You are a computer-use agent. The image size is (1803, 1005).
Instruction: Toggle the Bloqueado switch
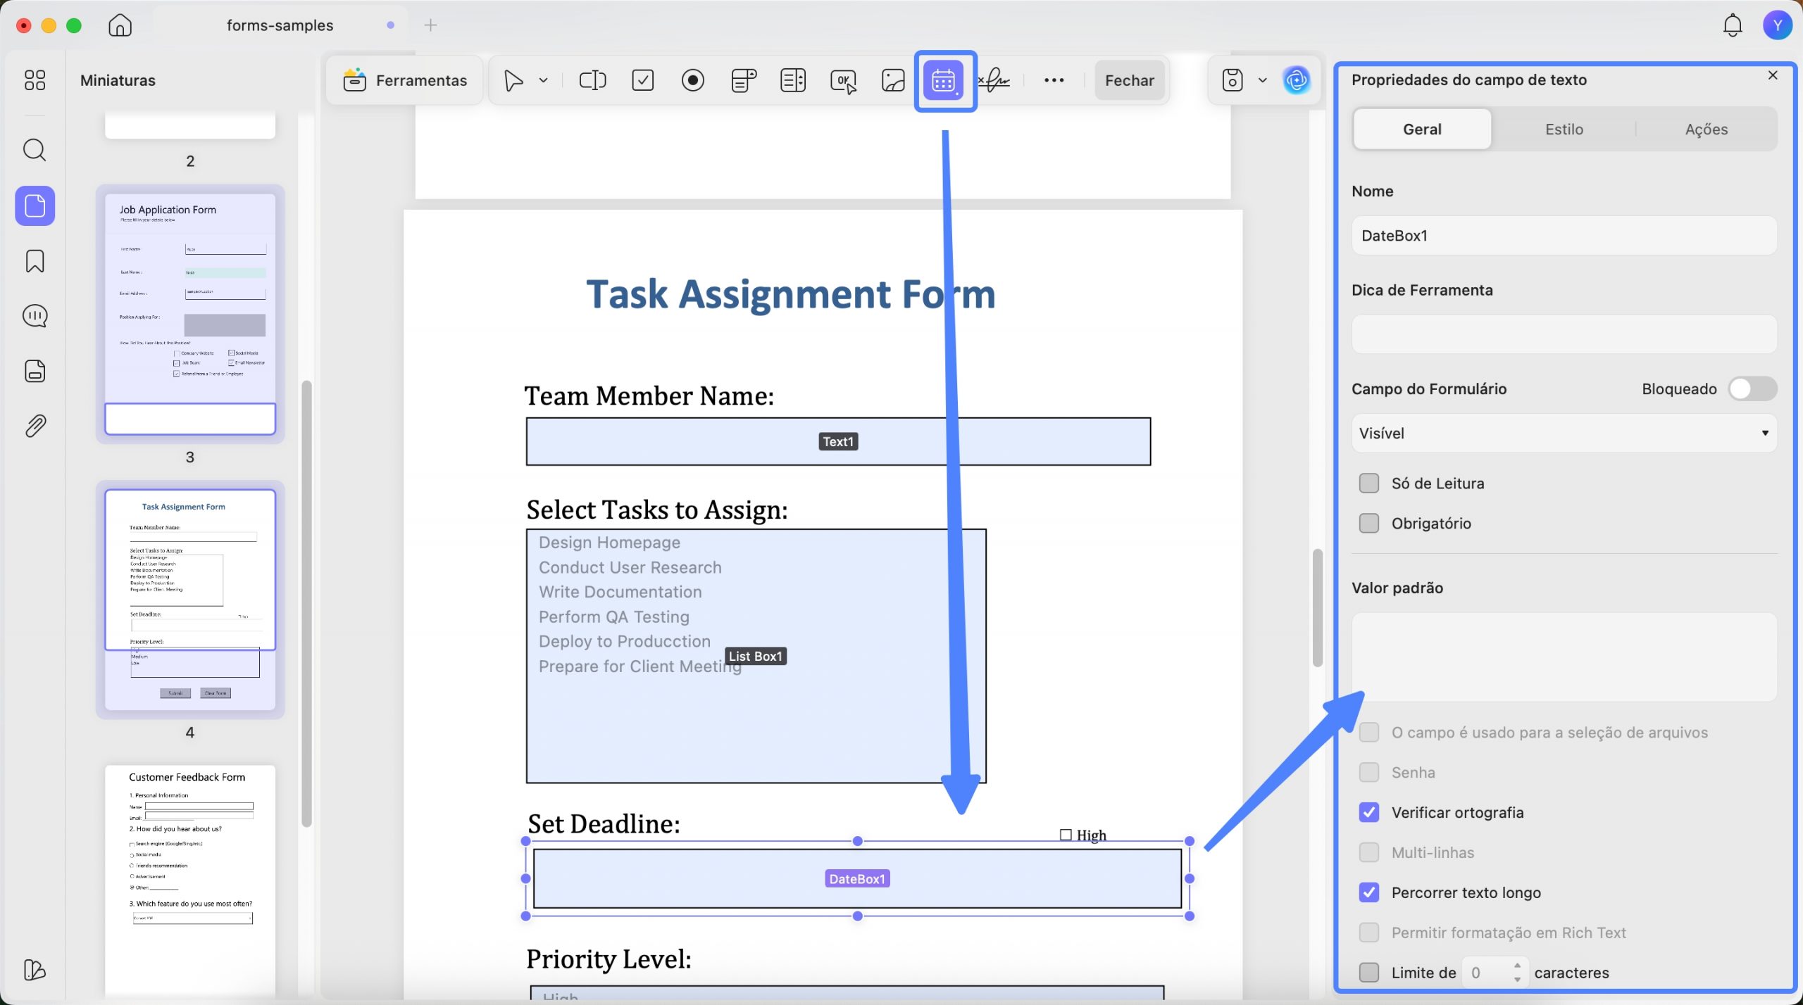[1752, 388]
